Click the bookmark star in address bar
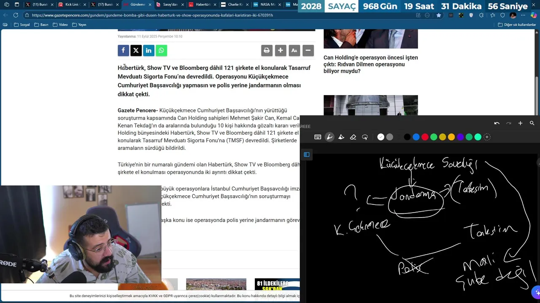Image resolution: width=540 pixels, height=303 pixels. (439, 15)
